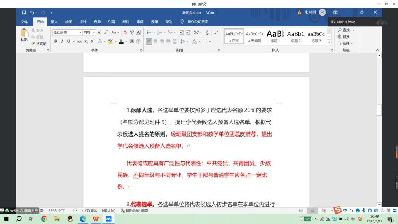Click the Save icon in quick access toolbar
The height and width of the screenshot is (224, 398).
[x=24, y=12]
